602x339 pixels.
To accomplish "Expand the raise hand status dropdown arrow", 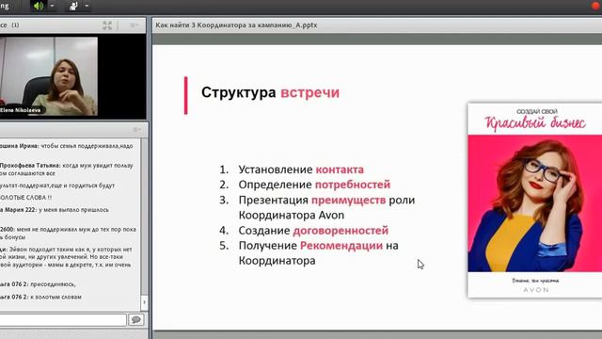I will (87, 6).
